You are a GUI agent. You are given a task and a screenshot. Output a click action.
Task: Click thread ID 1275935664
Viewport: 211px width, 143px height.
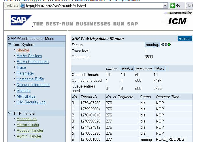click(x=91, y=109)
